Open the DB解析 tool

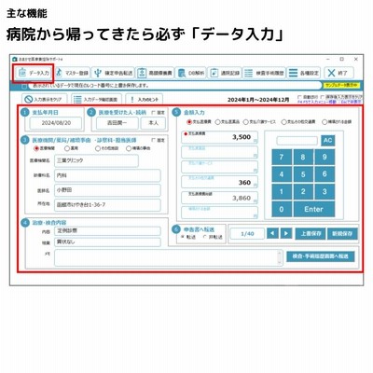pyautogui.click(x=191, y=73)
